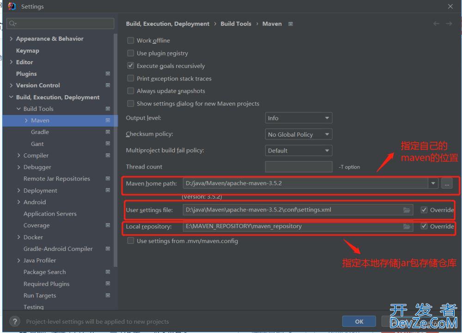462x333 pixels.
Task: Open Application Servers settings
Action: pos(50,214)
